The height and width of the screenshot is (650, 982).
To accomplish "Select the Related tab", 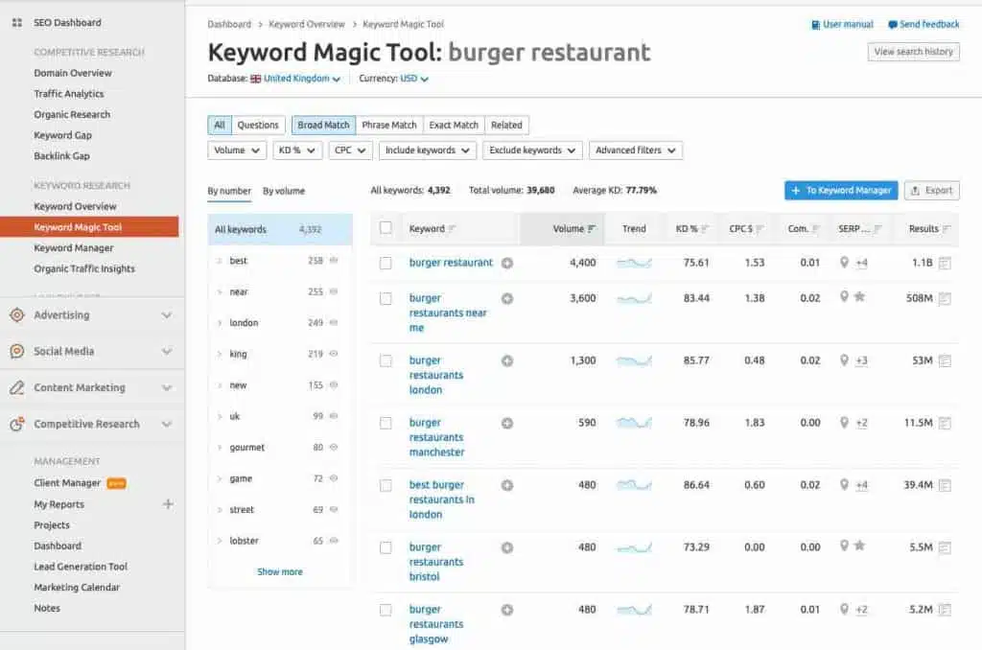I will tap(506, 126).
